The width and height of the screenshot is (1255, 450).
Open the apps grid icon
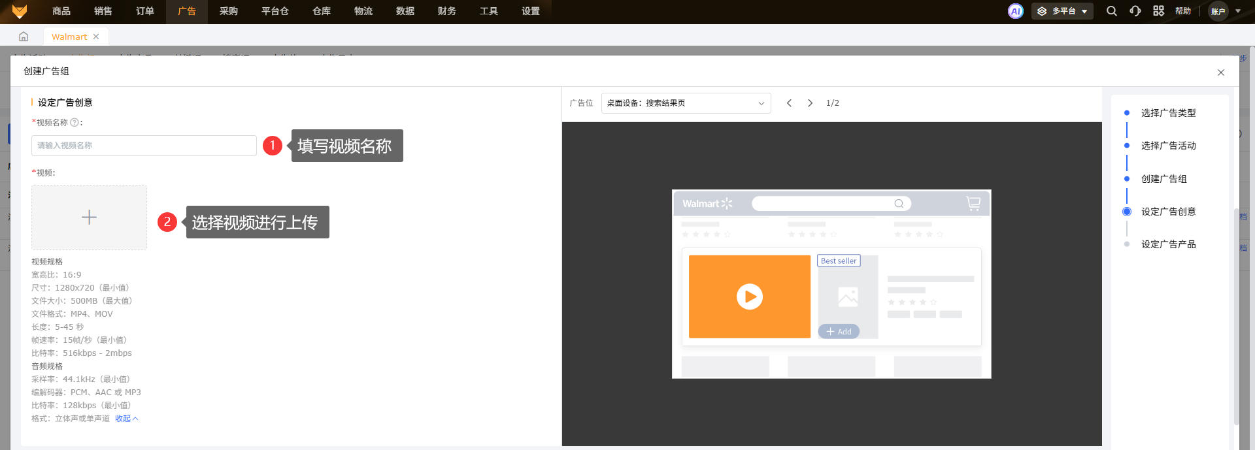click(1158, 11)
